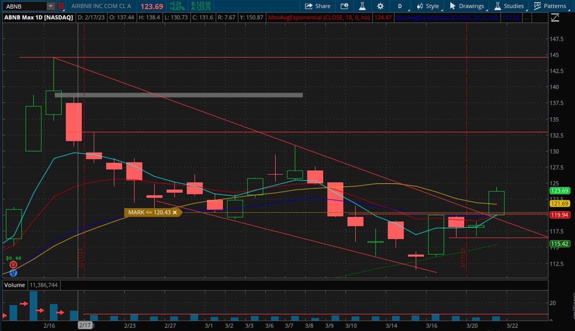Click the red phone conference call icon

pos(13,265)
